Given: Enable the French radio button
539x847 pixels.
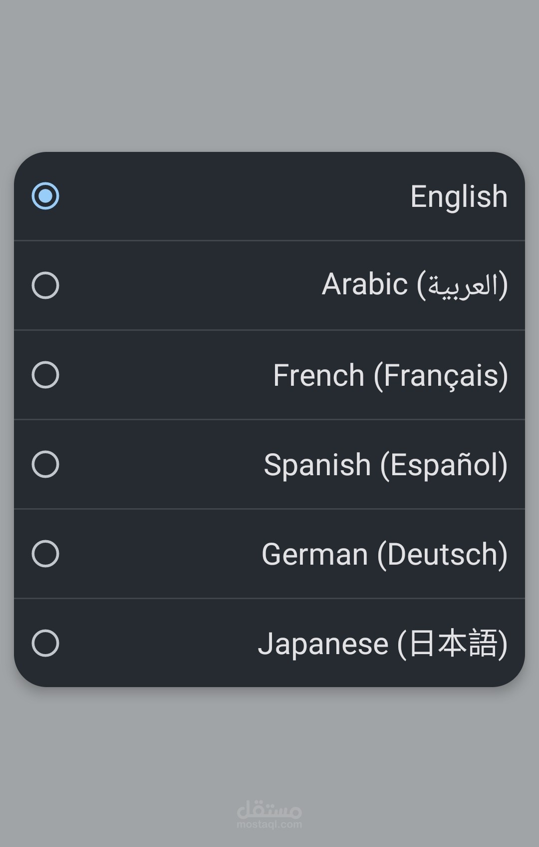Looking at the screenshot, I should 45,375.
